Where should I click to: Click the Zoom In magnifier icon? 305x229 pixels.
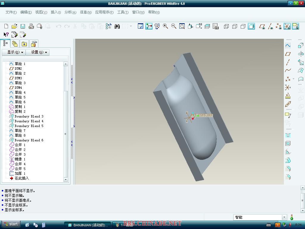tap(165, 27)
